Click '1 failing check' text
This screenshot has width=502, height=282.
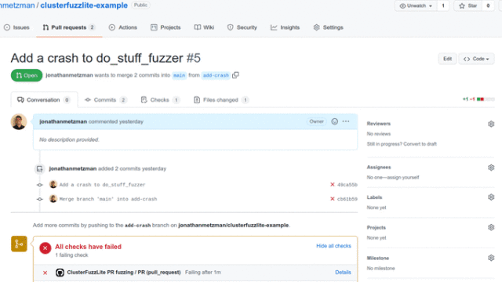click(71, 255)
